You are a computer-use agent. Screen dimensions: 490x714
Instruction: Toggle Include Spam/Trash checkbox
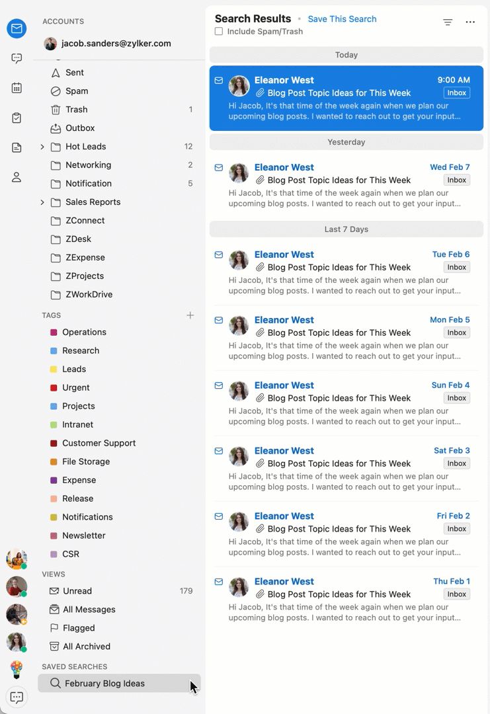219,32
